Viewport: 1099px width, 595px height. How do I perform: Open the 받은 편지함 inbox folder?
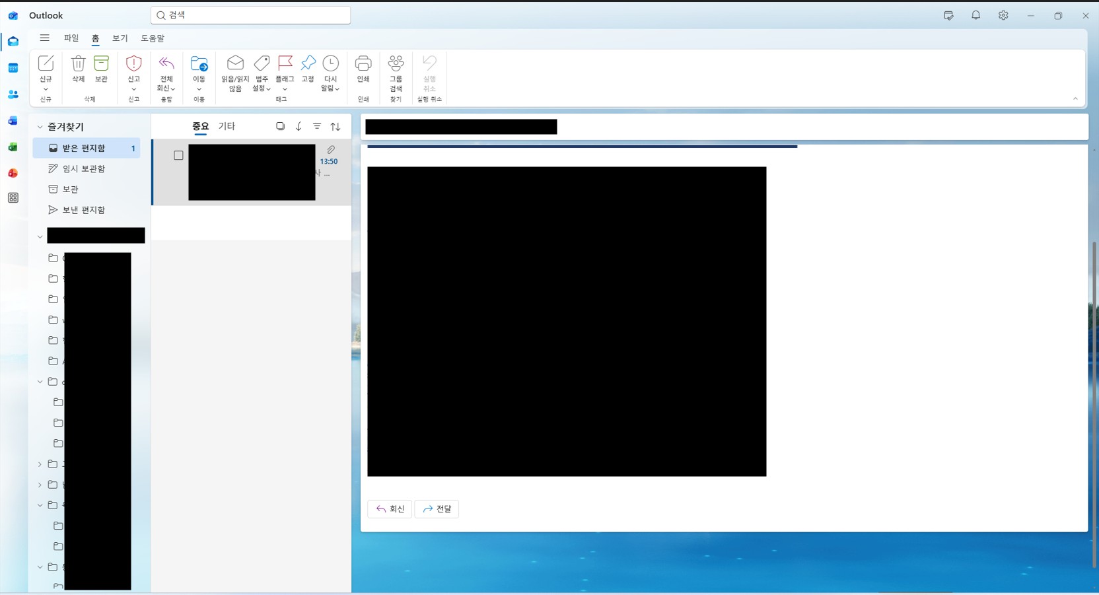click(x=87, y=148)
